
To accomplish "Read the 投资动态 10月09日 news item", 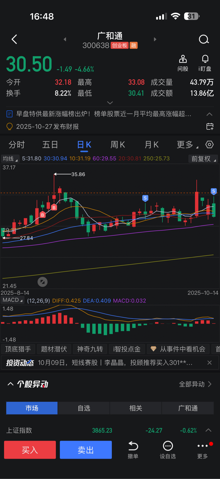I will (x=115, y=363).
